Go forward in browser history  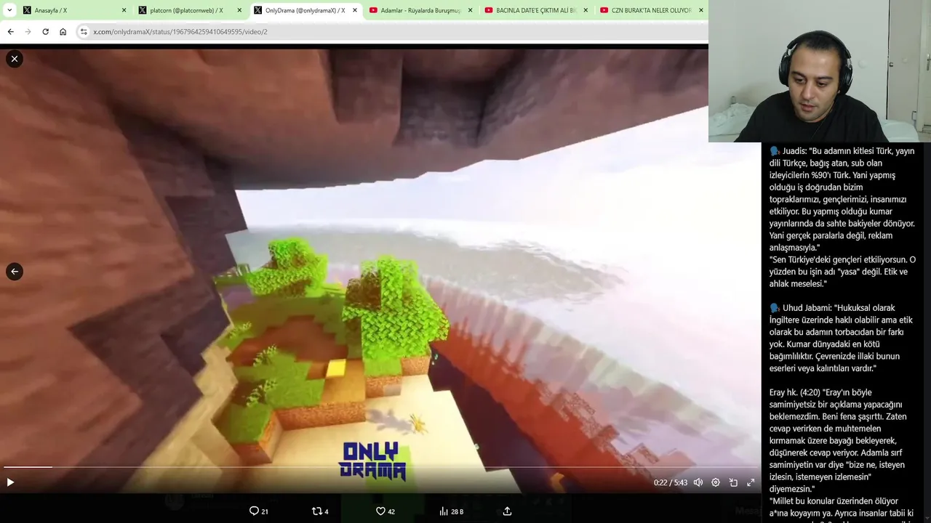(x=28, y=32)
